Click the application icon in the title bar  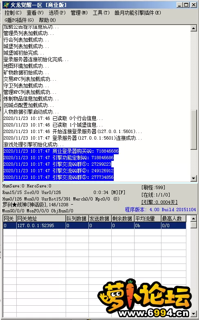point(6,5)
